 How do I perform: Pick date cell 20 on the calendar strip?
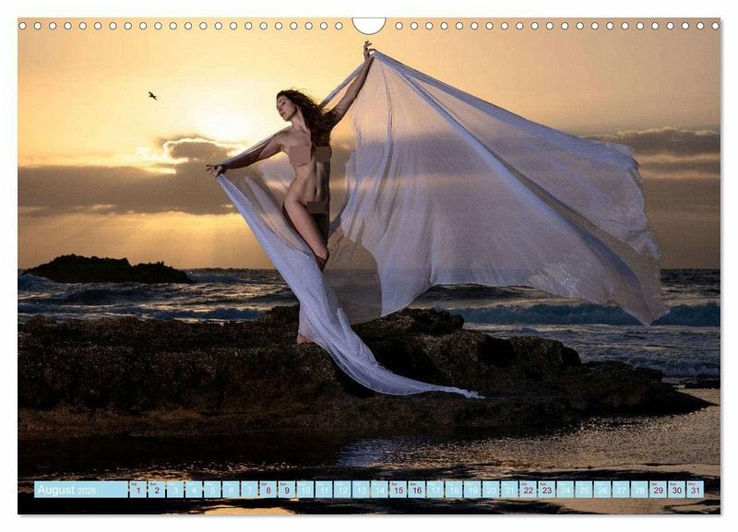coord(491,490)
